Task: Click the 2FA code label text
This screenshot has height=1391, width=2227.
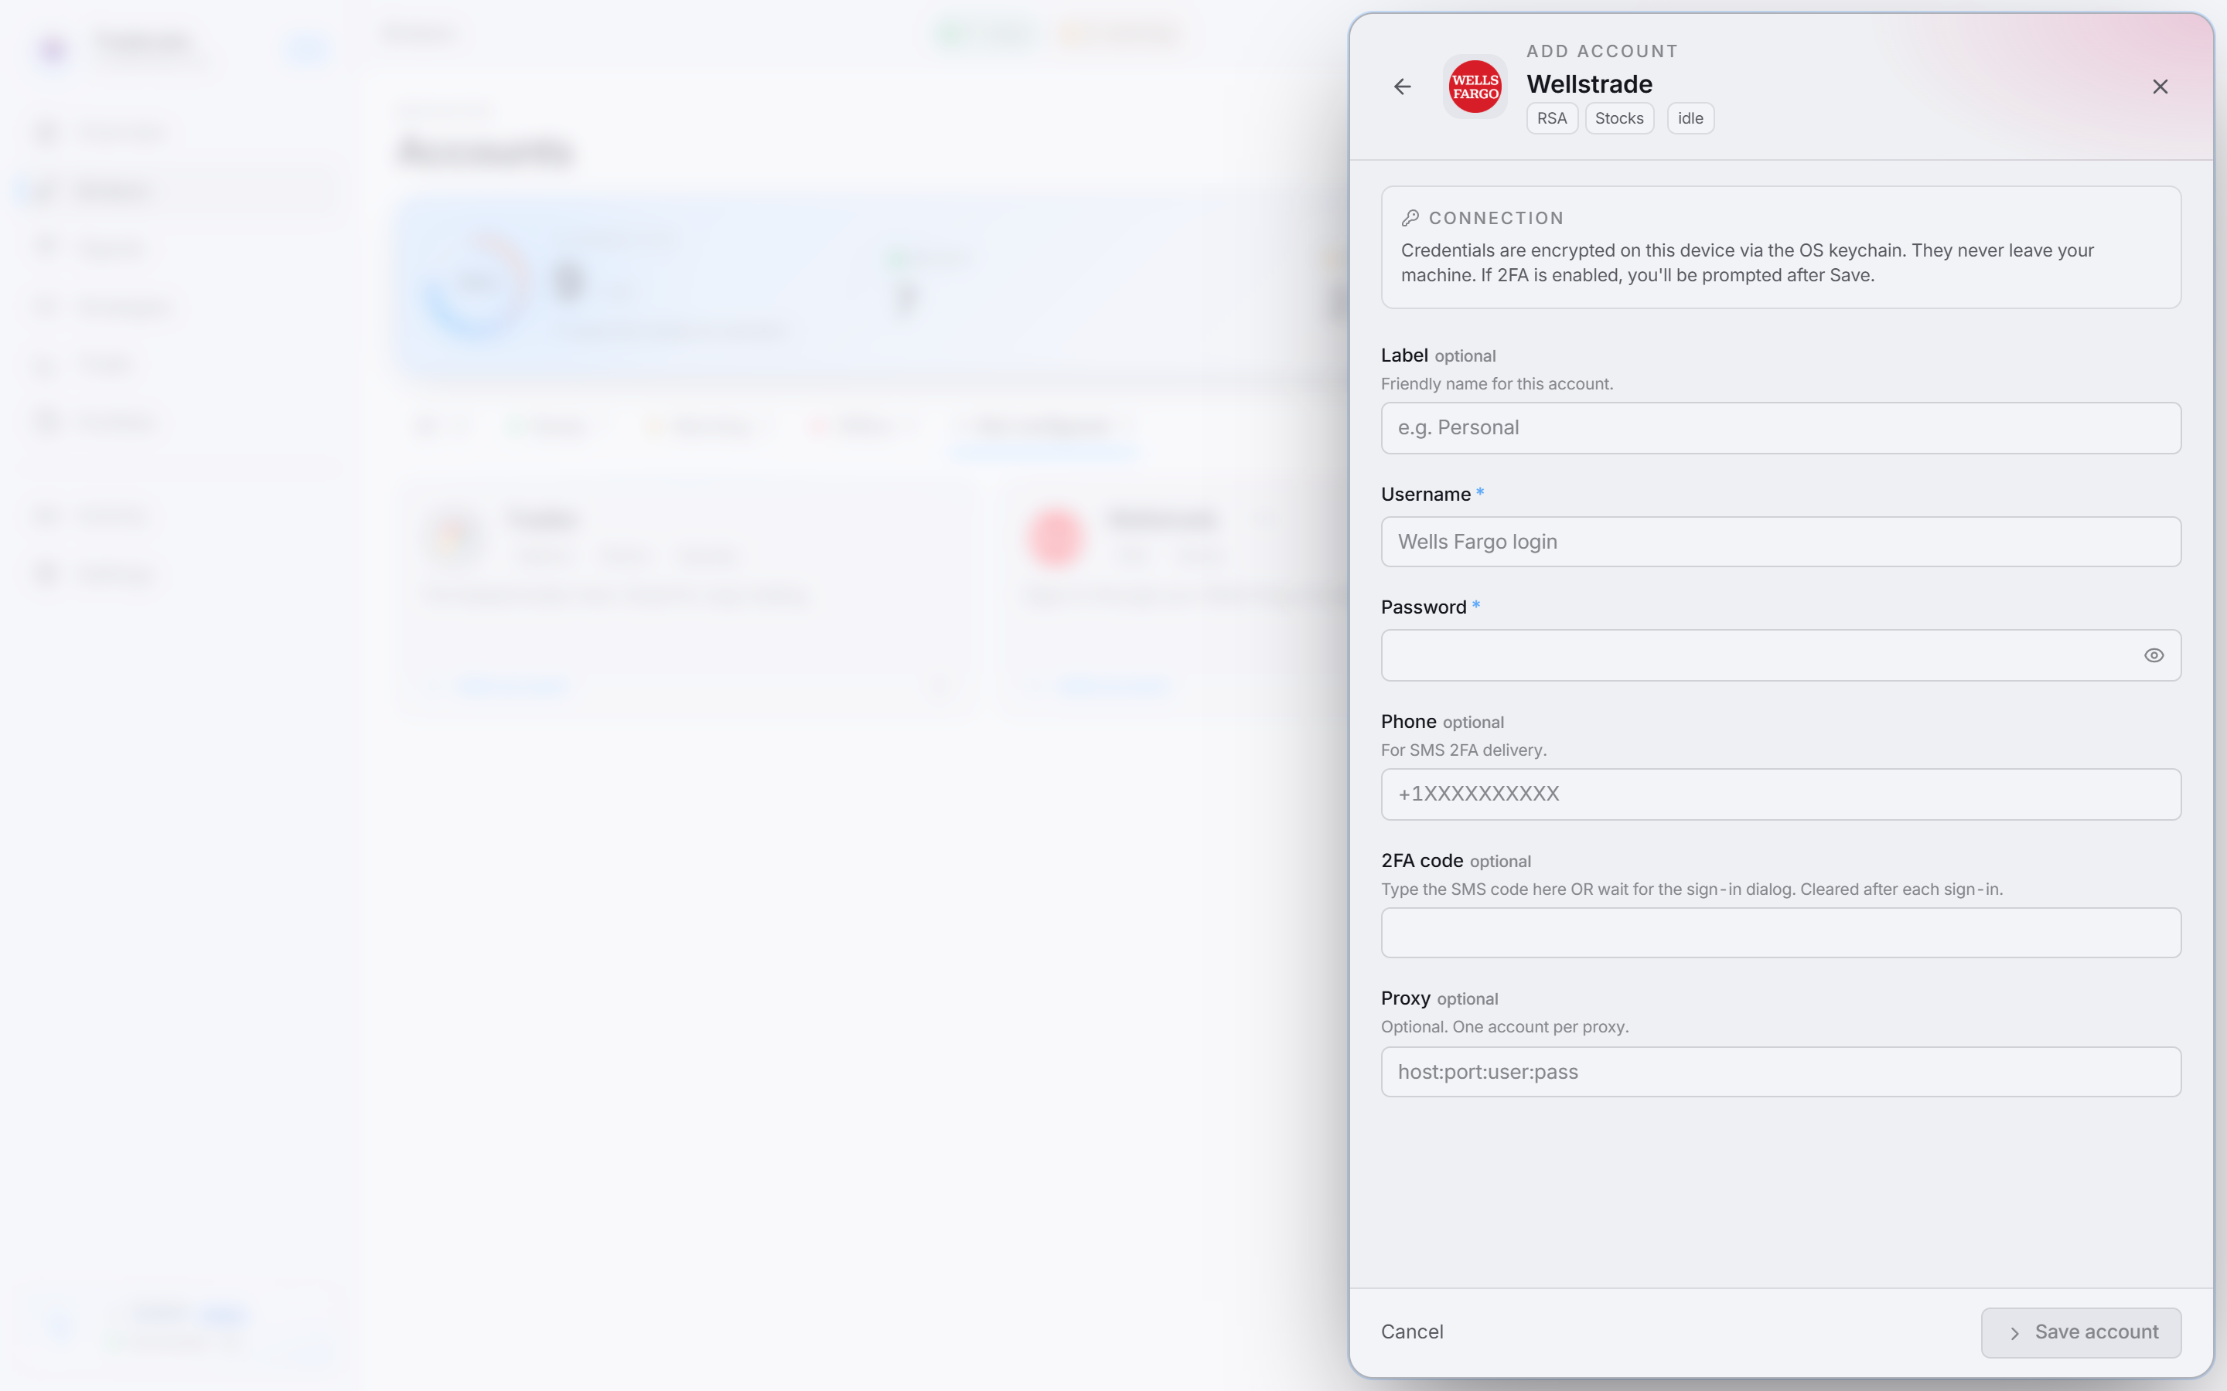Action: click(1422, 861)
